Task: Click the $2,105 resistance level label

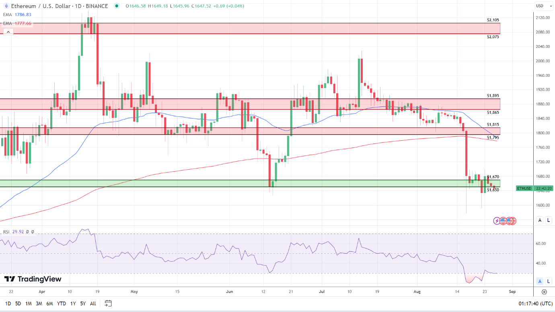Action: pyautogui.click(x=493, y=19)
